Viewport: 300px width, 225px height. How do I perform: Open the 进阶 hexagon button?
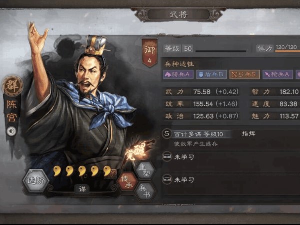pos(36,181)
